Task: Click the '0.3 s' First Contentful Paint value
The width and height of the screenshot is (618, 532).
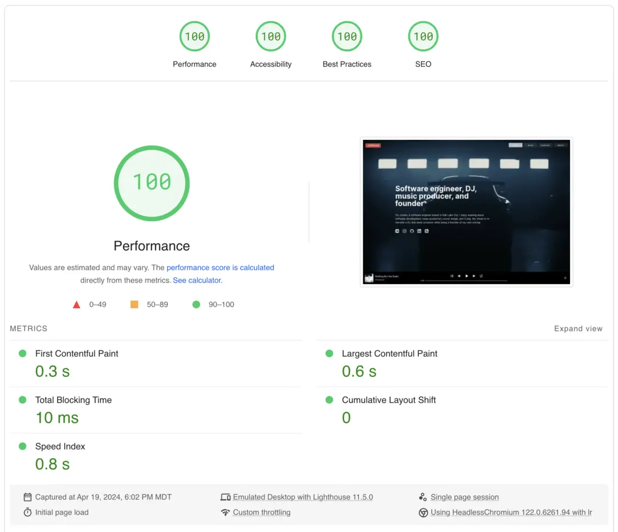Action: coord(53,371)
